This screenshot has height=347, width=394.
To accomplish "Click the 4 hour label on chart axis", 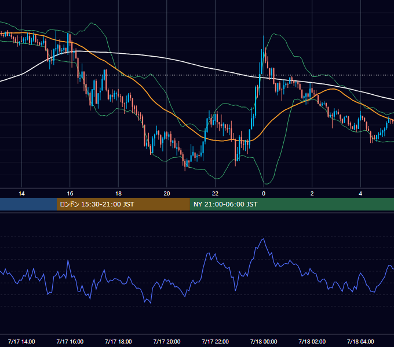I will (x=360, y=194).
